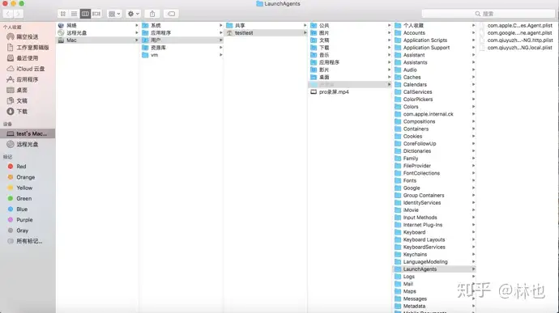Open the Group Containers folder

(434, 195)
